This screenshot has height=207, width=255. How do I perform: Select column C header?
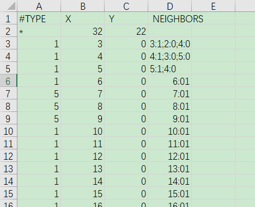(126, 6)
